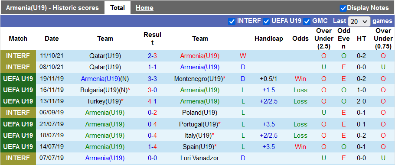Viewport: 395px width, 165px height.
Task: Click handicap +0.5/1 in Montenegro row
Action: click(269, 79)
